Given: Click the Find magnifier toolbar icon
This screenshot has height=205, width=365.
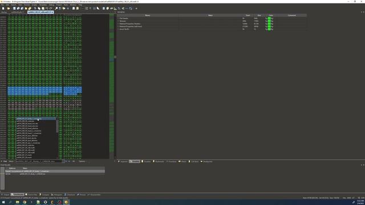Looking at the screenshot, I should click(56, 9).
